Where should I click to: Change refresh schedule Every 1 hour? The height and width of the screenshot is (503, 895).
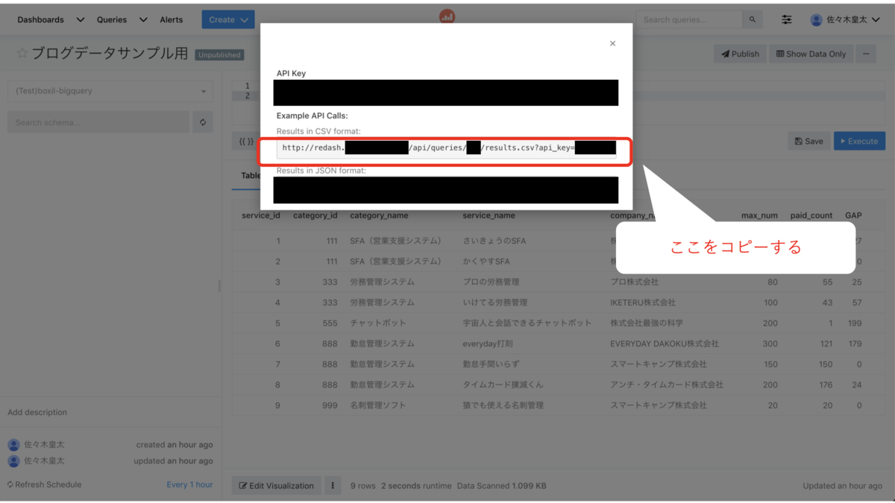click(x=189, y=484)
